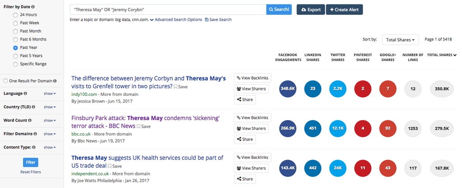Viewport: 462px width, 188px height.
Task: Enable One Result Per Domain checkbox
Action: click(5, 81)
